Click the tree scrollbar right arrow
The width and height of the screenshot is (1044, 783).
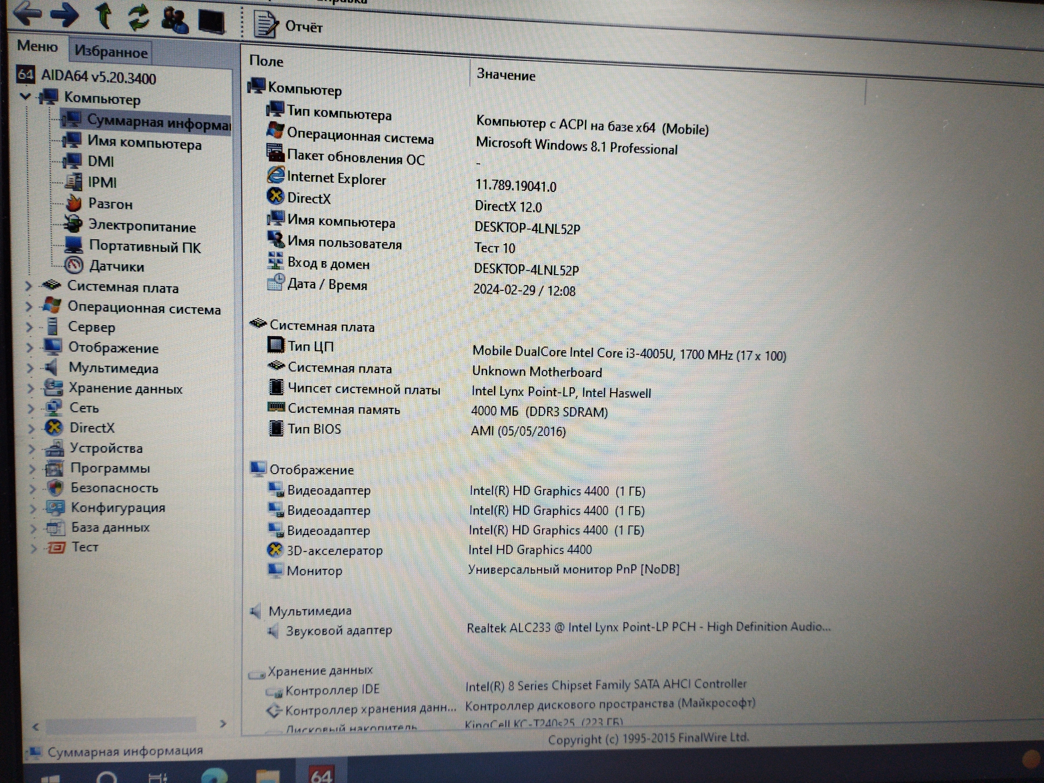[x=222, y=724]
